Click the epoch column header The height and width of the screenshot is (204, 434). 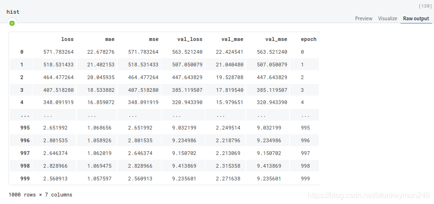pyautogui.click(x=309, y=39)
